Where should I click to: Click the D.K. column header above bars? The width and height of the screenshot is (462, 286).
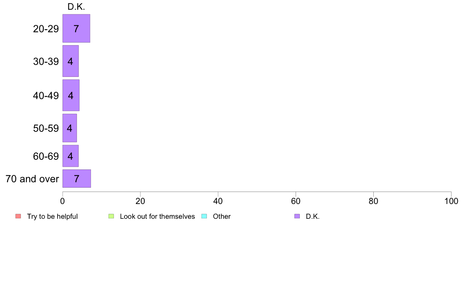pyautogui.click(x=76, y=7)
